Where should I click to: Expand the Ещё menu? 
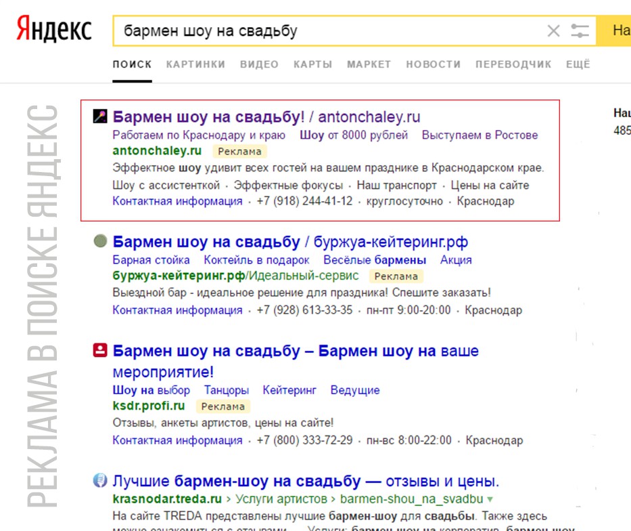click(x=578, y=64)
